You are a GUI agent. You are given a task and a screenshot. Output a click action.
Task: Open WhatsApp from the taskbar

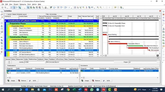[92, 90]
